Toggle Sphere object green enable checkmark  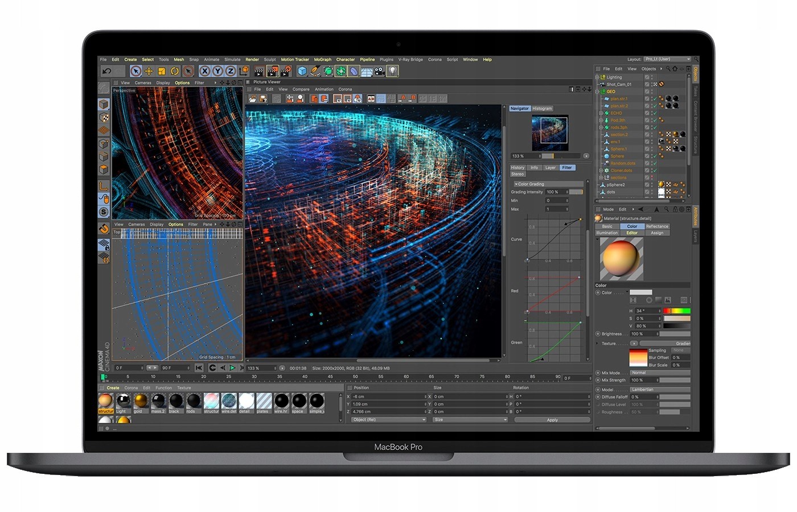(655, 156)
